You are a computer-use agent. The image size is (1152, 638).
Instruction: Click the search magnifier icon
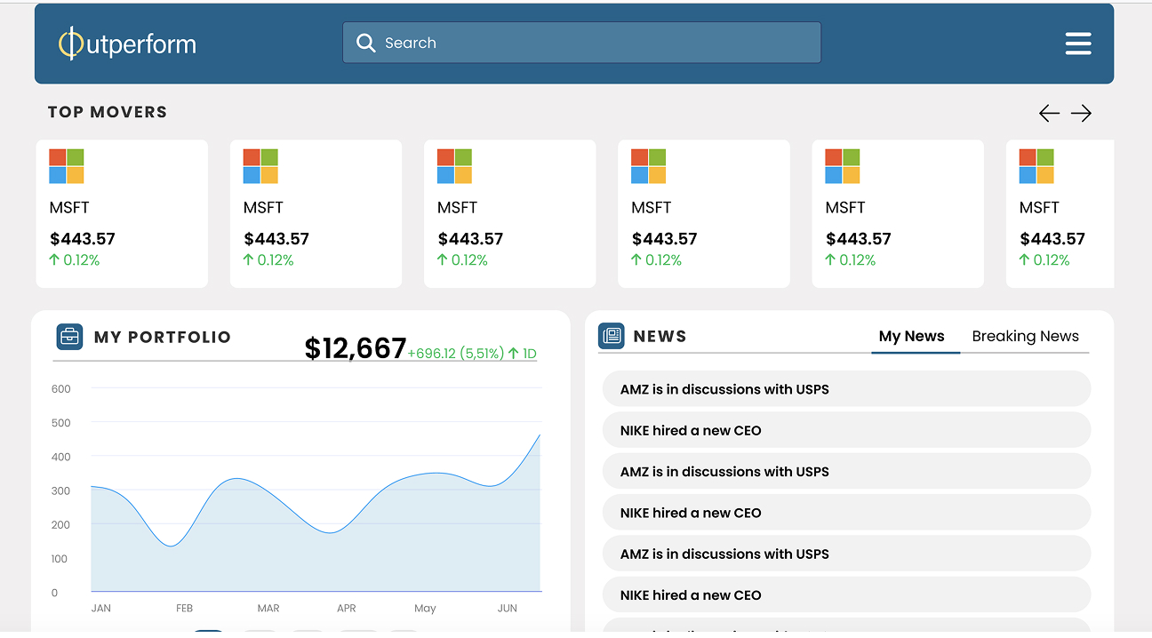click(365, 43)
